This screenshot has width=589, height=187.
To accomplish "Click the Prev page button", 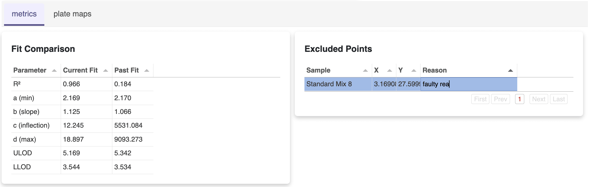I will 500,99.
